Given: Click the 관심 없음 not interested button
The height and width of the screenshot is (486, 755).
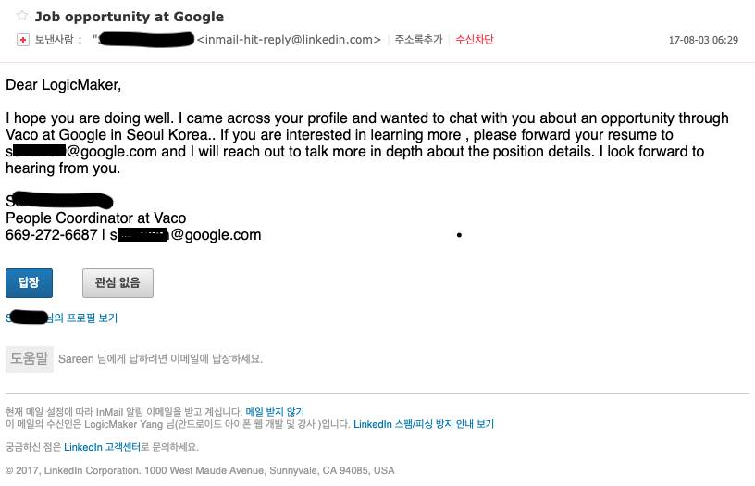Looking at the screenshot, I should pos(118,282).
